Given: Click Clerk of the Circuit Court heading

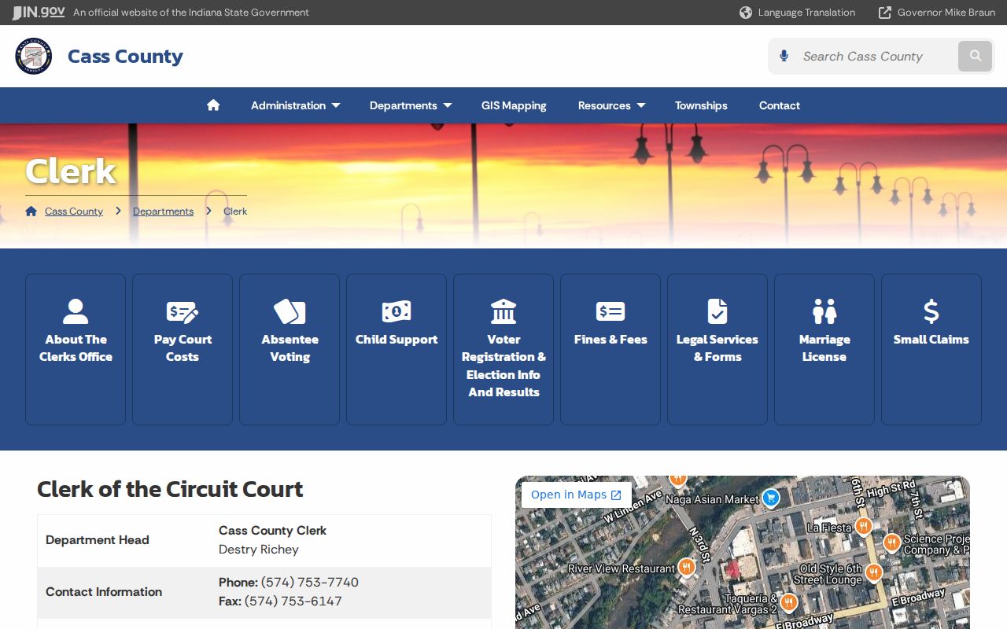Looking at the screenshot, I should point(170,489).
